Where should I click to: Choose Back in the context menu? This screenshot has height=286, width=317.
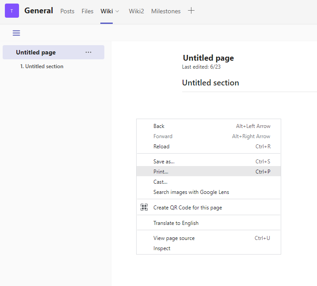pos(209,126)
